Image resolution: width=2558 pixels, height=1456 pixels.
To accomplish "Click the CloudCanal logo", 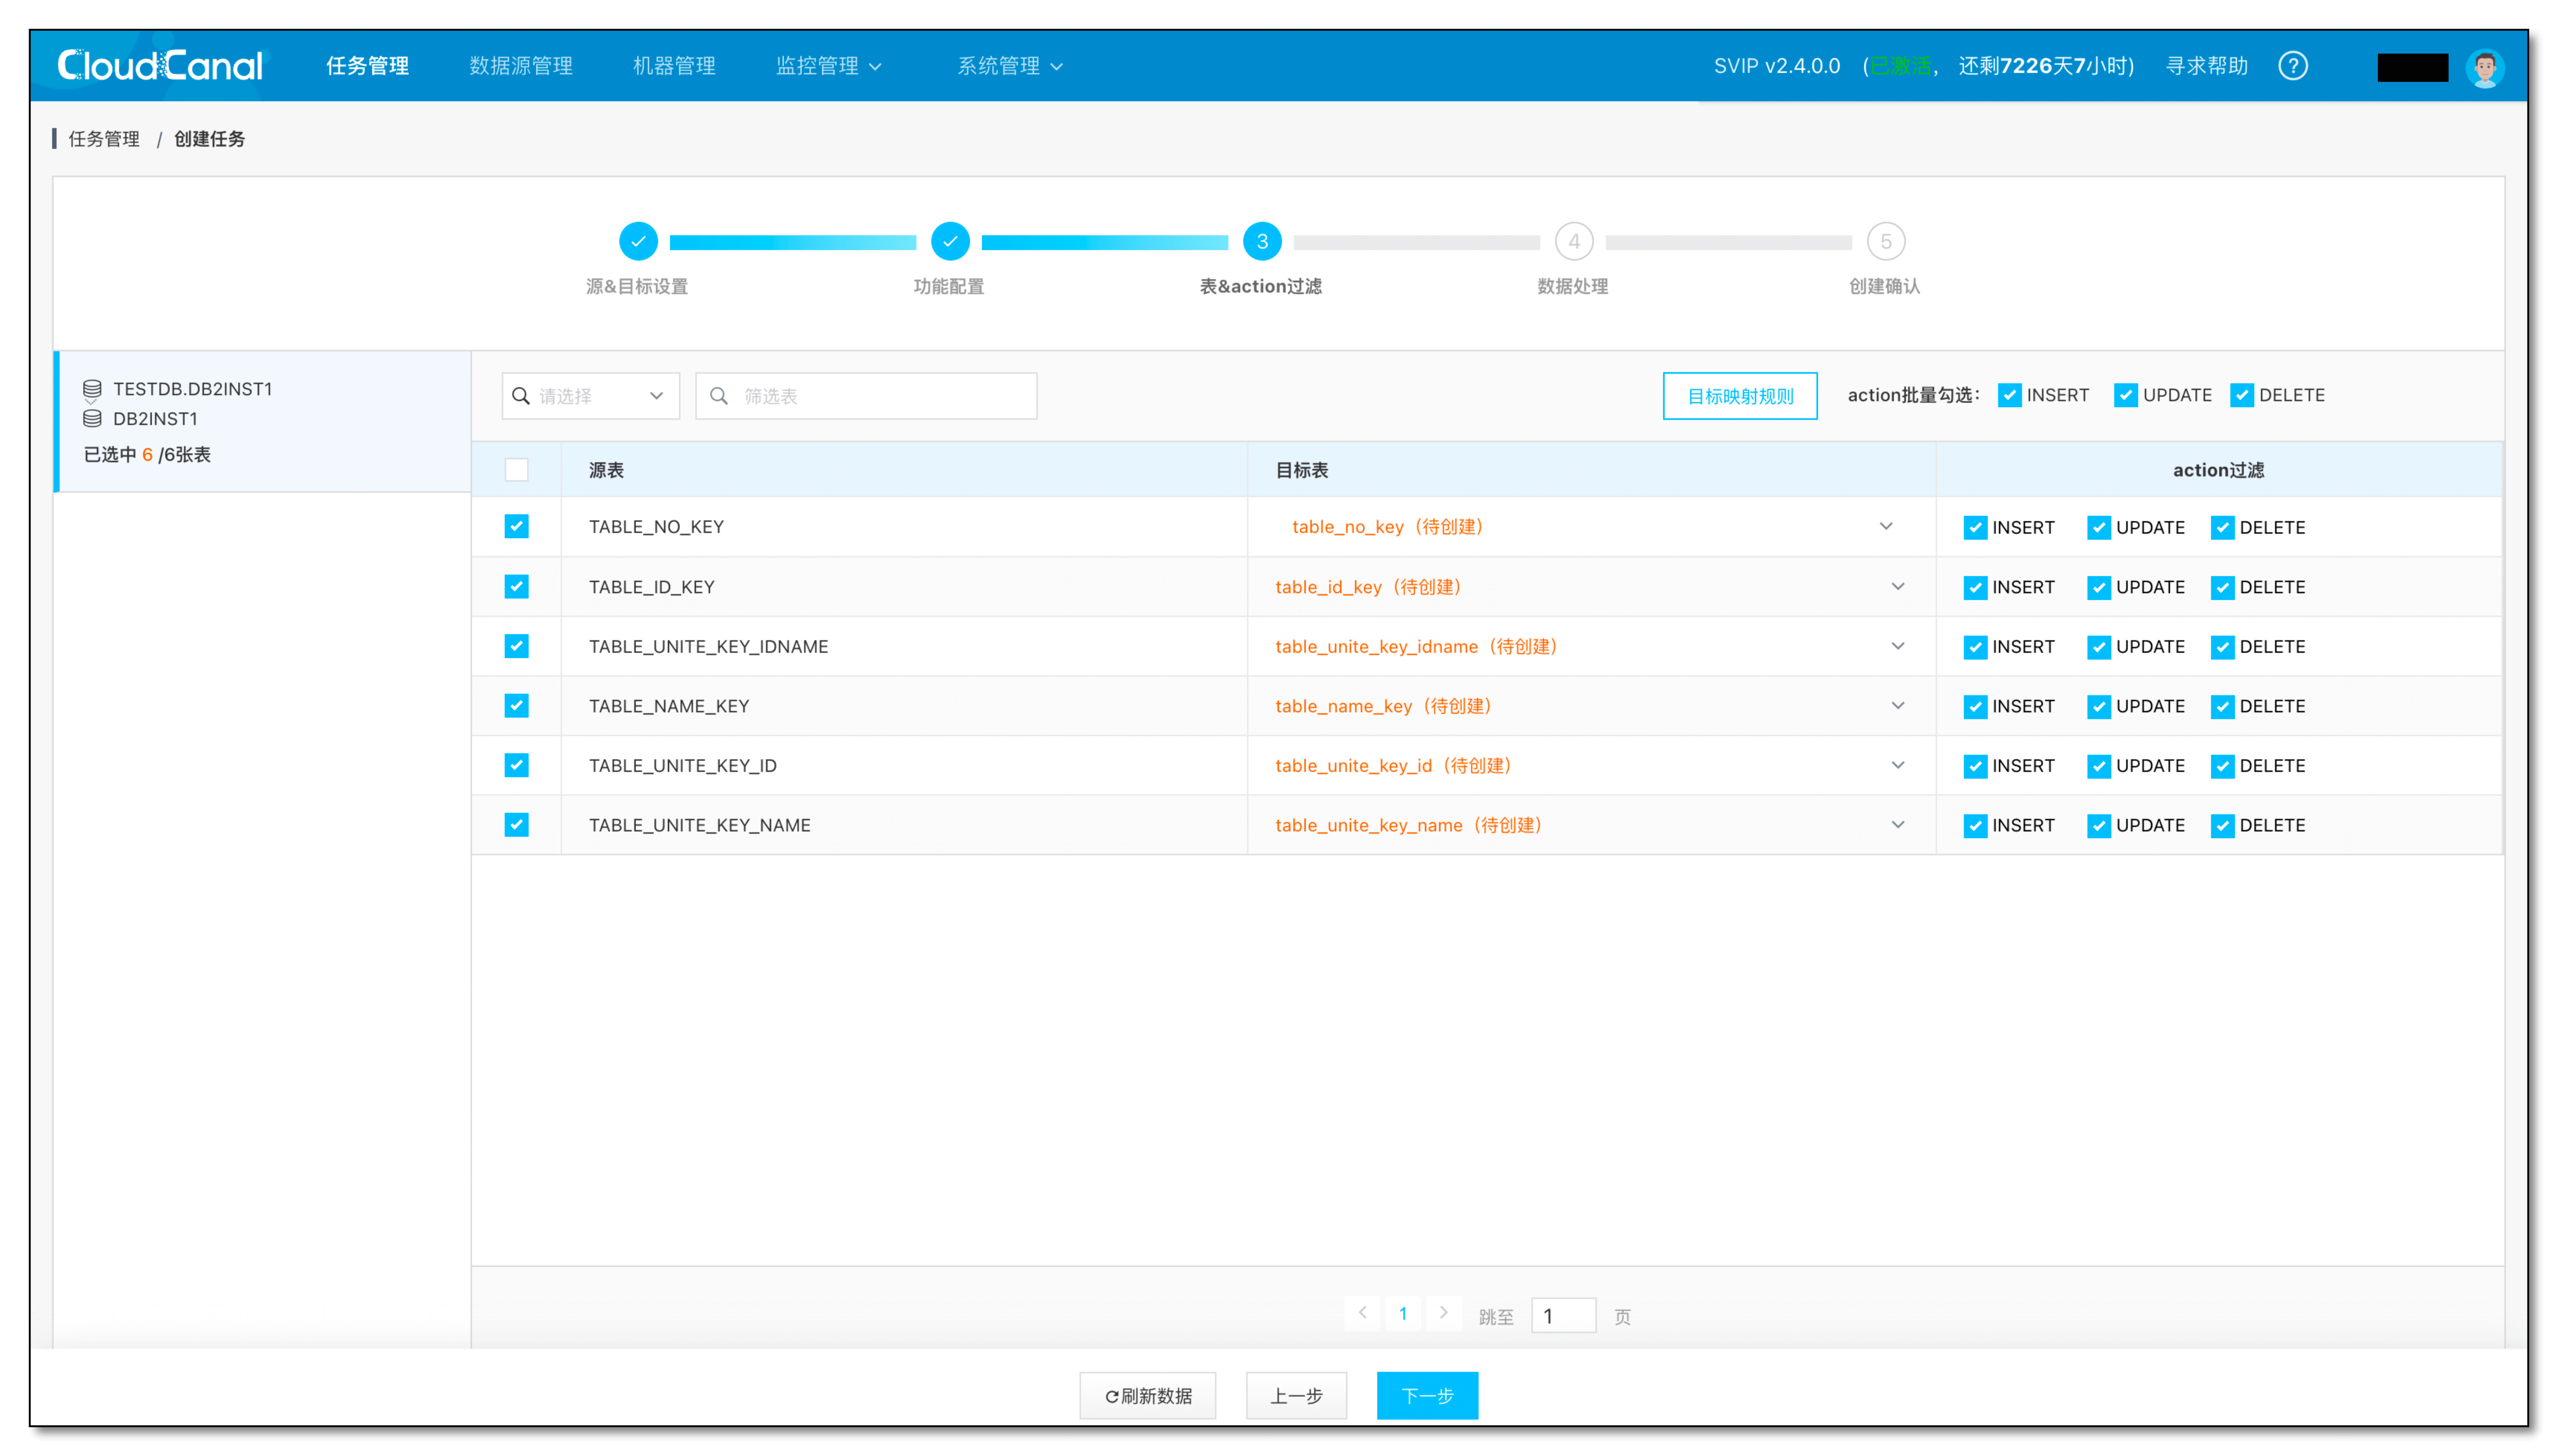I will (x=160, y=66).
